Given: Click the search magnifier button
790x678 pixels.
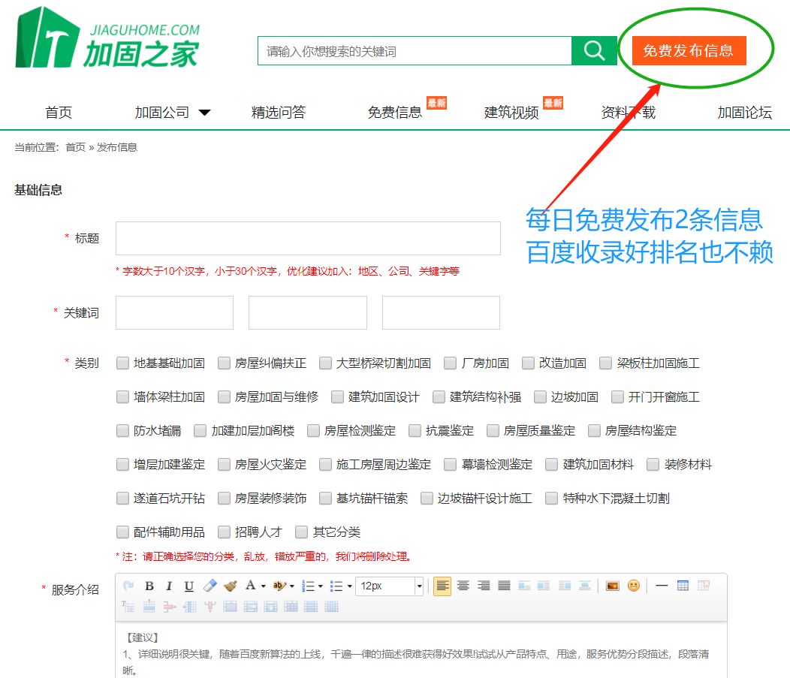Looking at the screenshot, I should pyautogui.click(x=594, y=51).
